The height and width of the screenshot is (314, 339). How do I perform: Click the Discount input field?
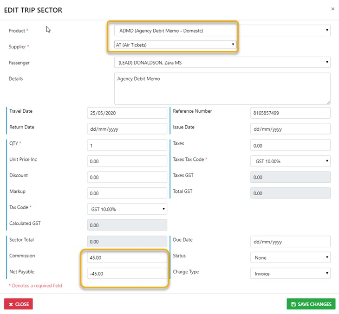point(127,177)
